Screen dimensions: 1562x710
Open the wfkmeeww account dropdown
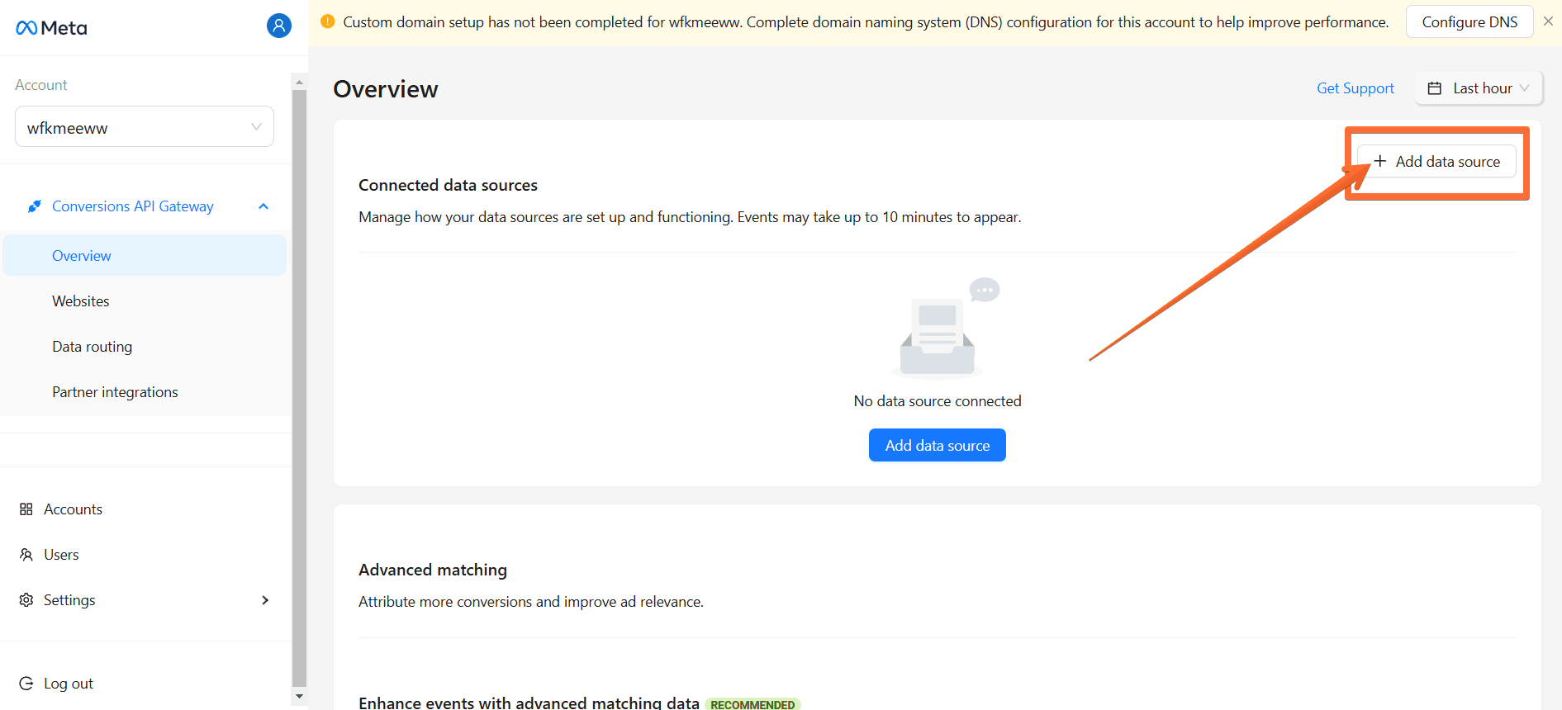(x=145, y=127)
